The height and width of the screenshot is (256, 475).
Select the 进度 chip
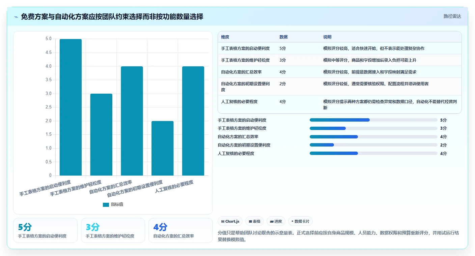pyautogui.click(x=276, y=221)
